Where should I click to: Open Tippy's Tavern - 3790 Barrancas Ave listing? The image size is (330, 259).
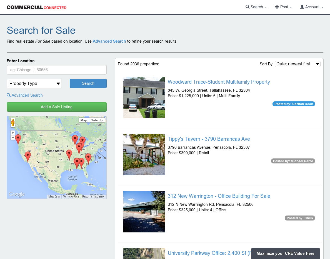pyautogui.click(x=209, y=139)
